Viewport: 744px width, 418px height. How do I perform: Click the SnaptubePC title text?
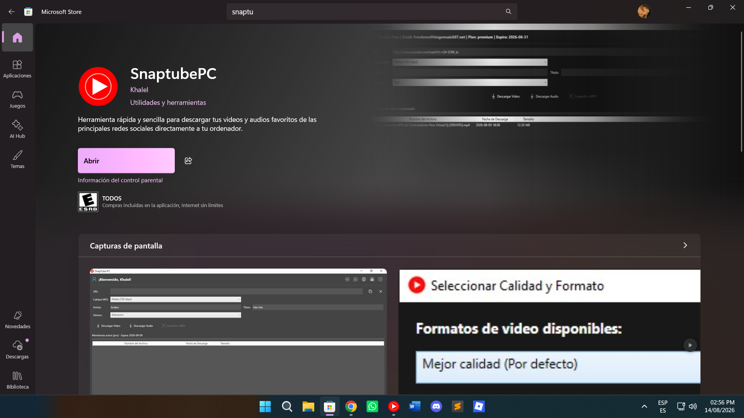point(173,74)
